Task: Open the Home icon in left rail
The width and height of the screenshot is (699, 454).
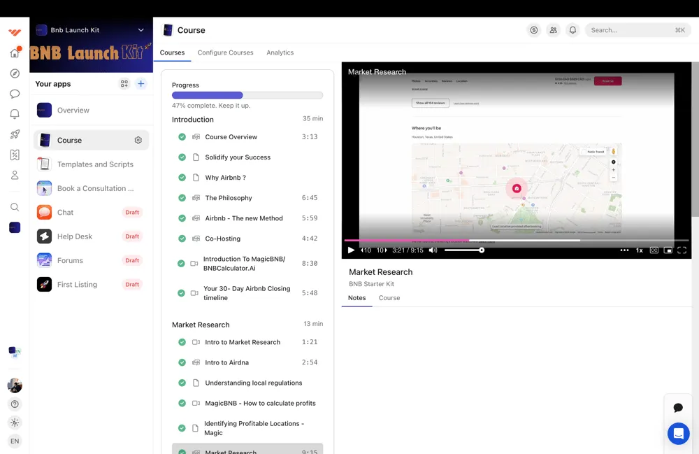Action: point(15,52)
